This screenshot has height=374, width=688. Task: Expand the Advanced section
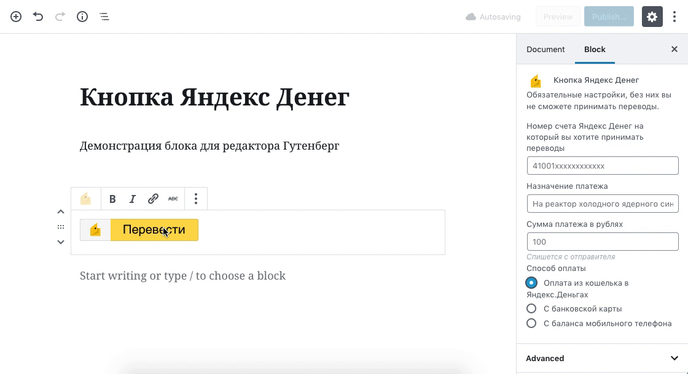[601, 358]
